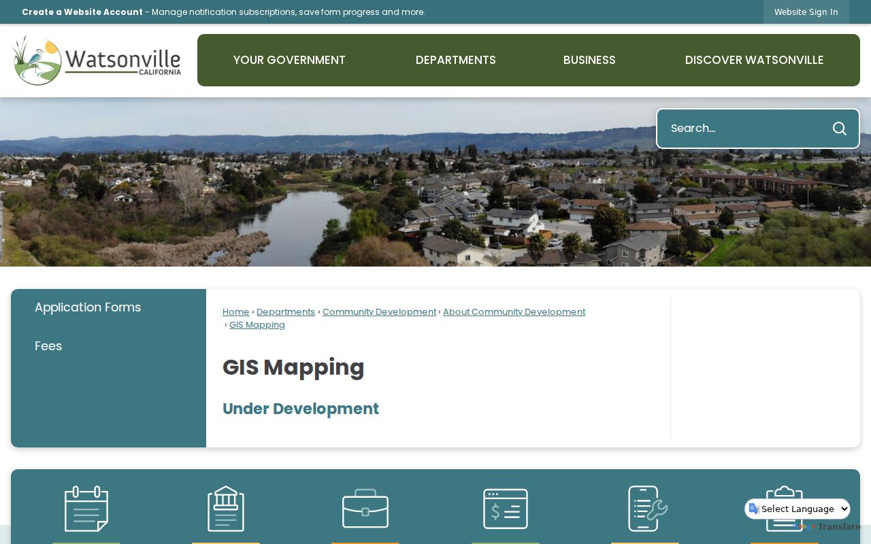Click the Watsonville California logo
Screen dimensions: 871x544
pos(97,61)
